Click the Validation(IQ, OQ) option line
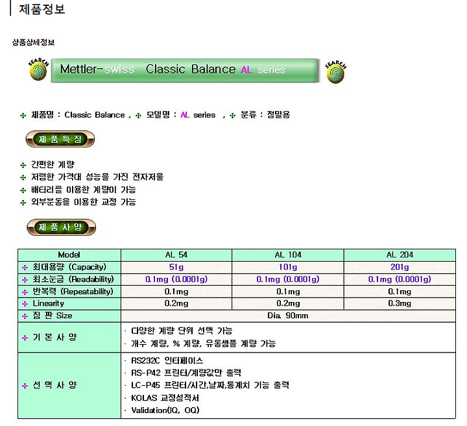 [x=165, y=410]
